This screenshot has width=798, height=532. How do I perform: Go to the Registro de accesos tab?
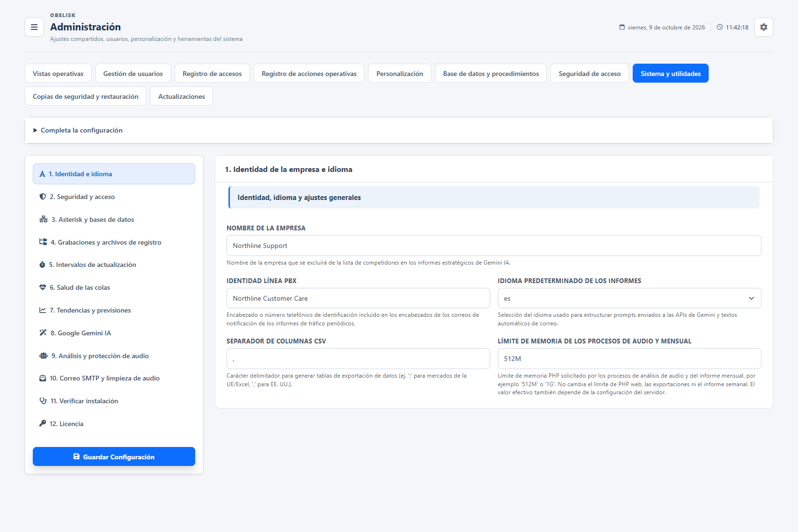click(x=212, y=74)
